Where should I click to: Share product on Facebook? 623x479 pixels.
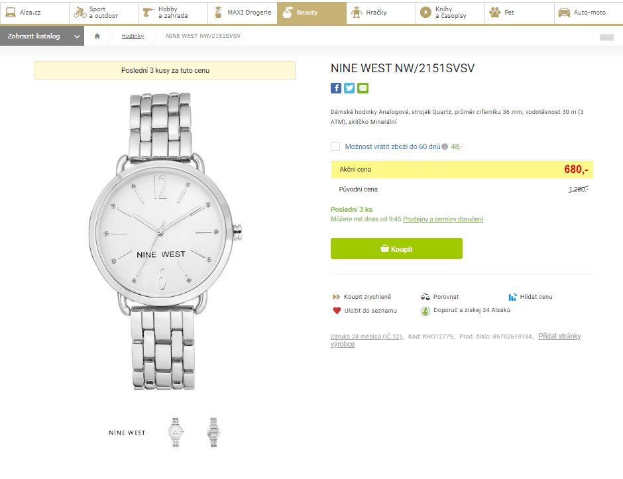pos(336,88)
